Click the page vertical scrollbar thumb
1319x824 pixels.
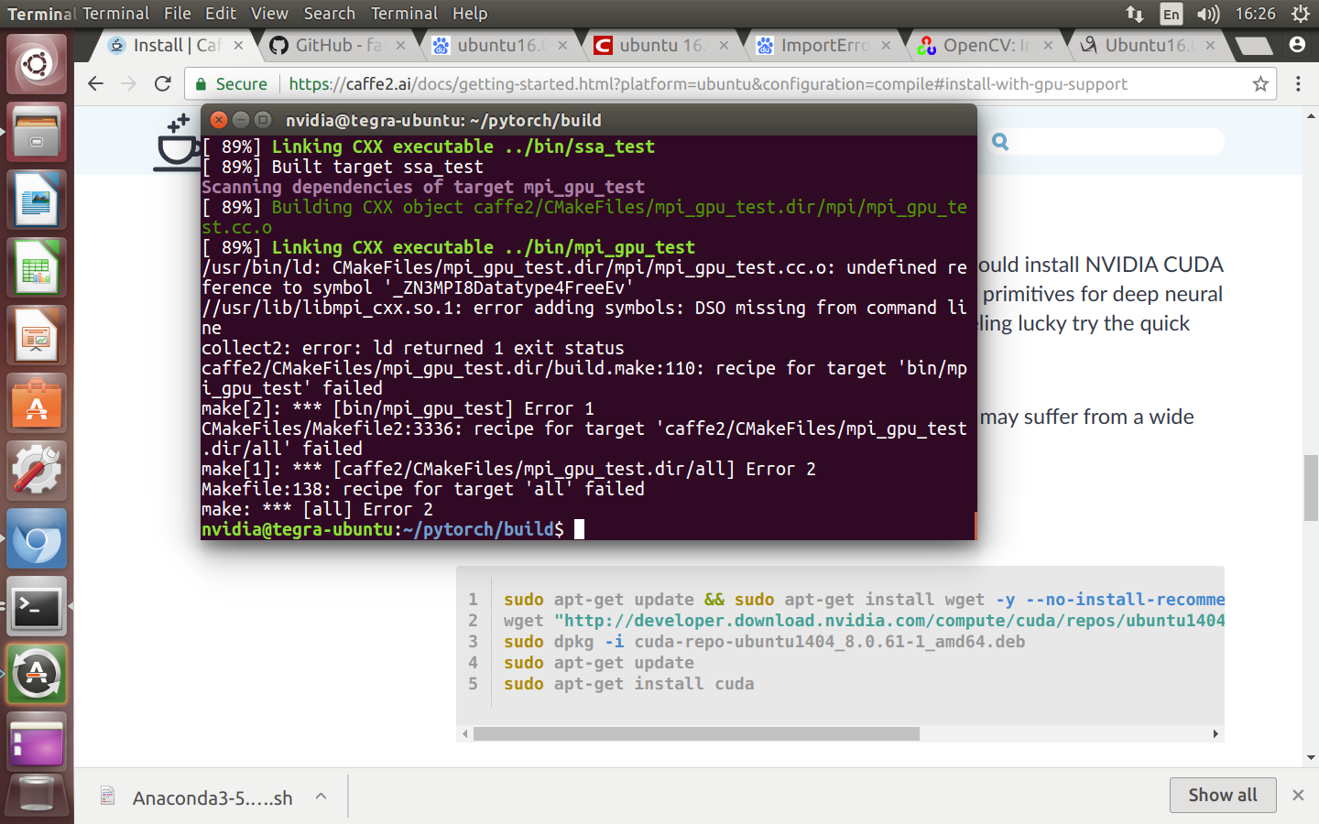click(x=1311, y=487)
